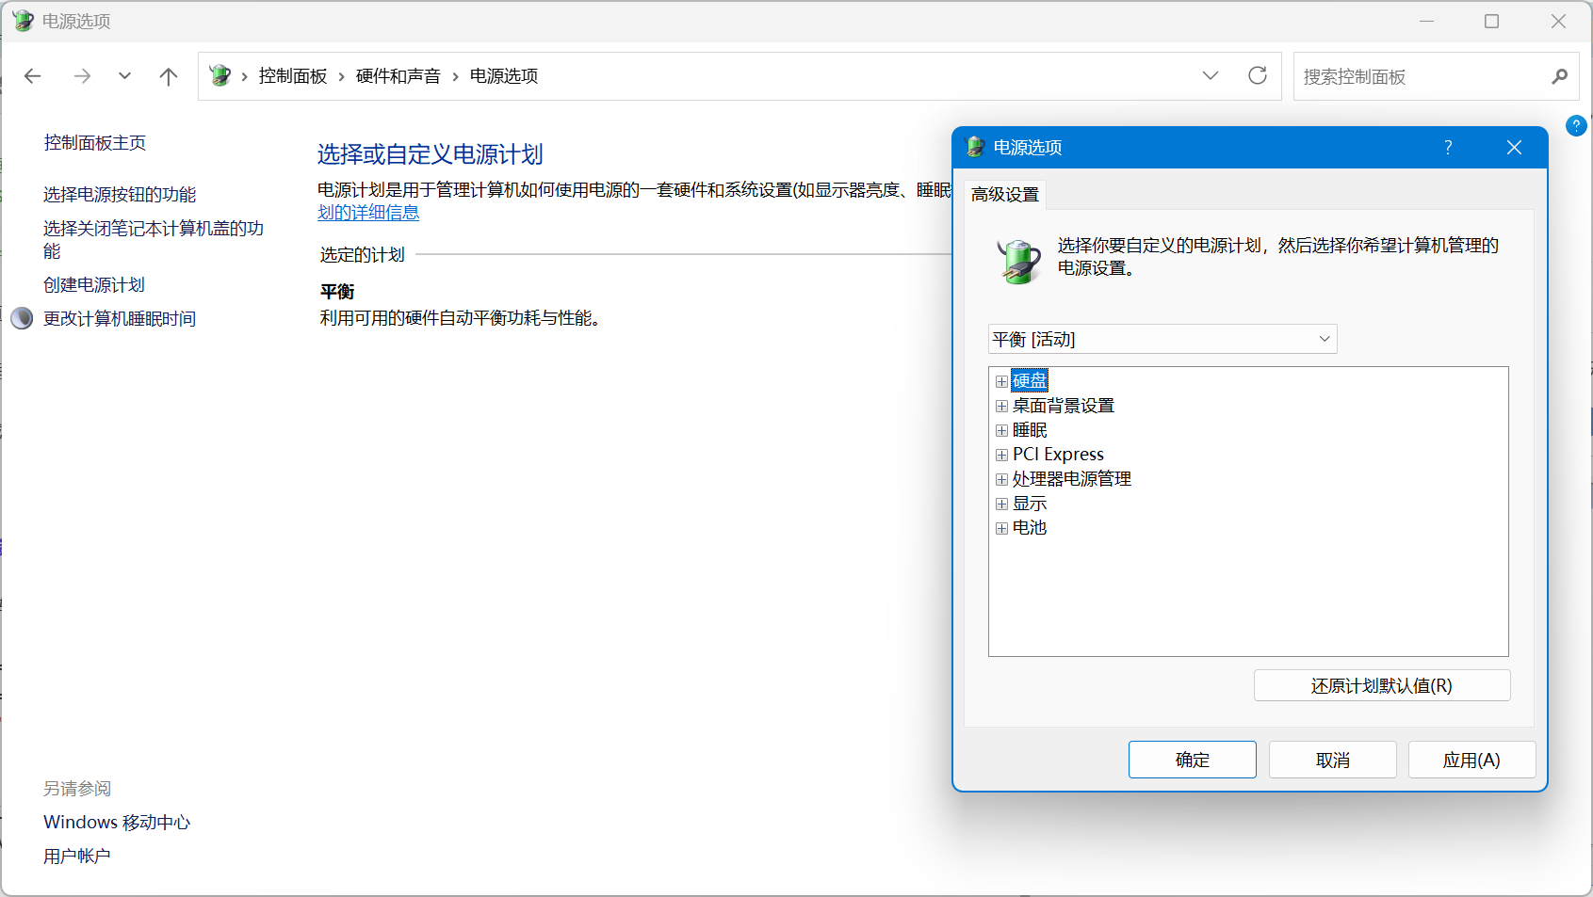Expand the 硬盘 tree node
The image size is (1593, 897).
click(1001, 381)
